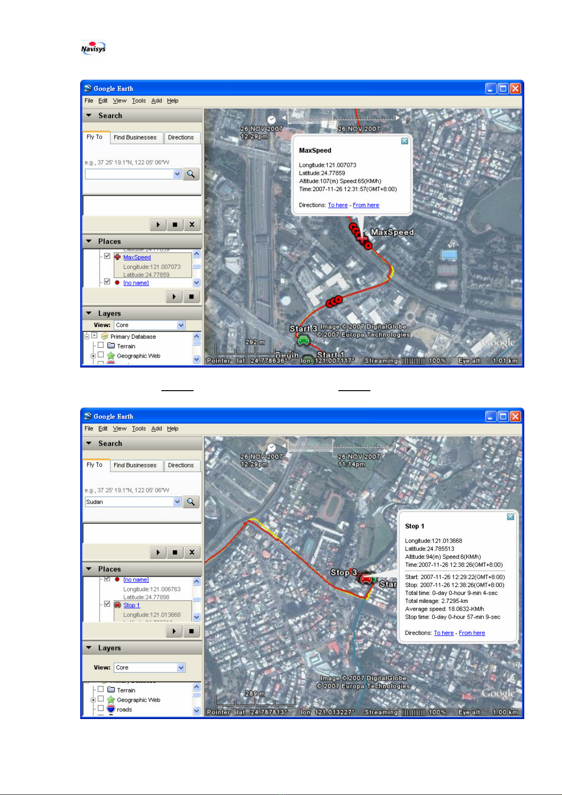Click the red cross icon beside the MaxSpeed place entry

click(117, 257)
